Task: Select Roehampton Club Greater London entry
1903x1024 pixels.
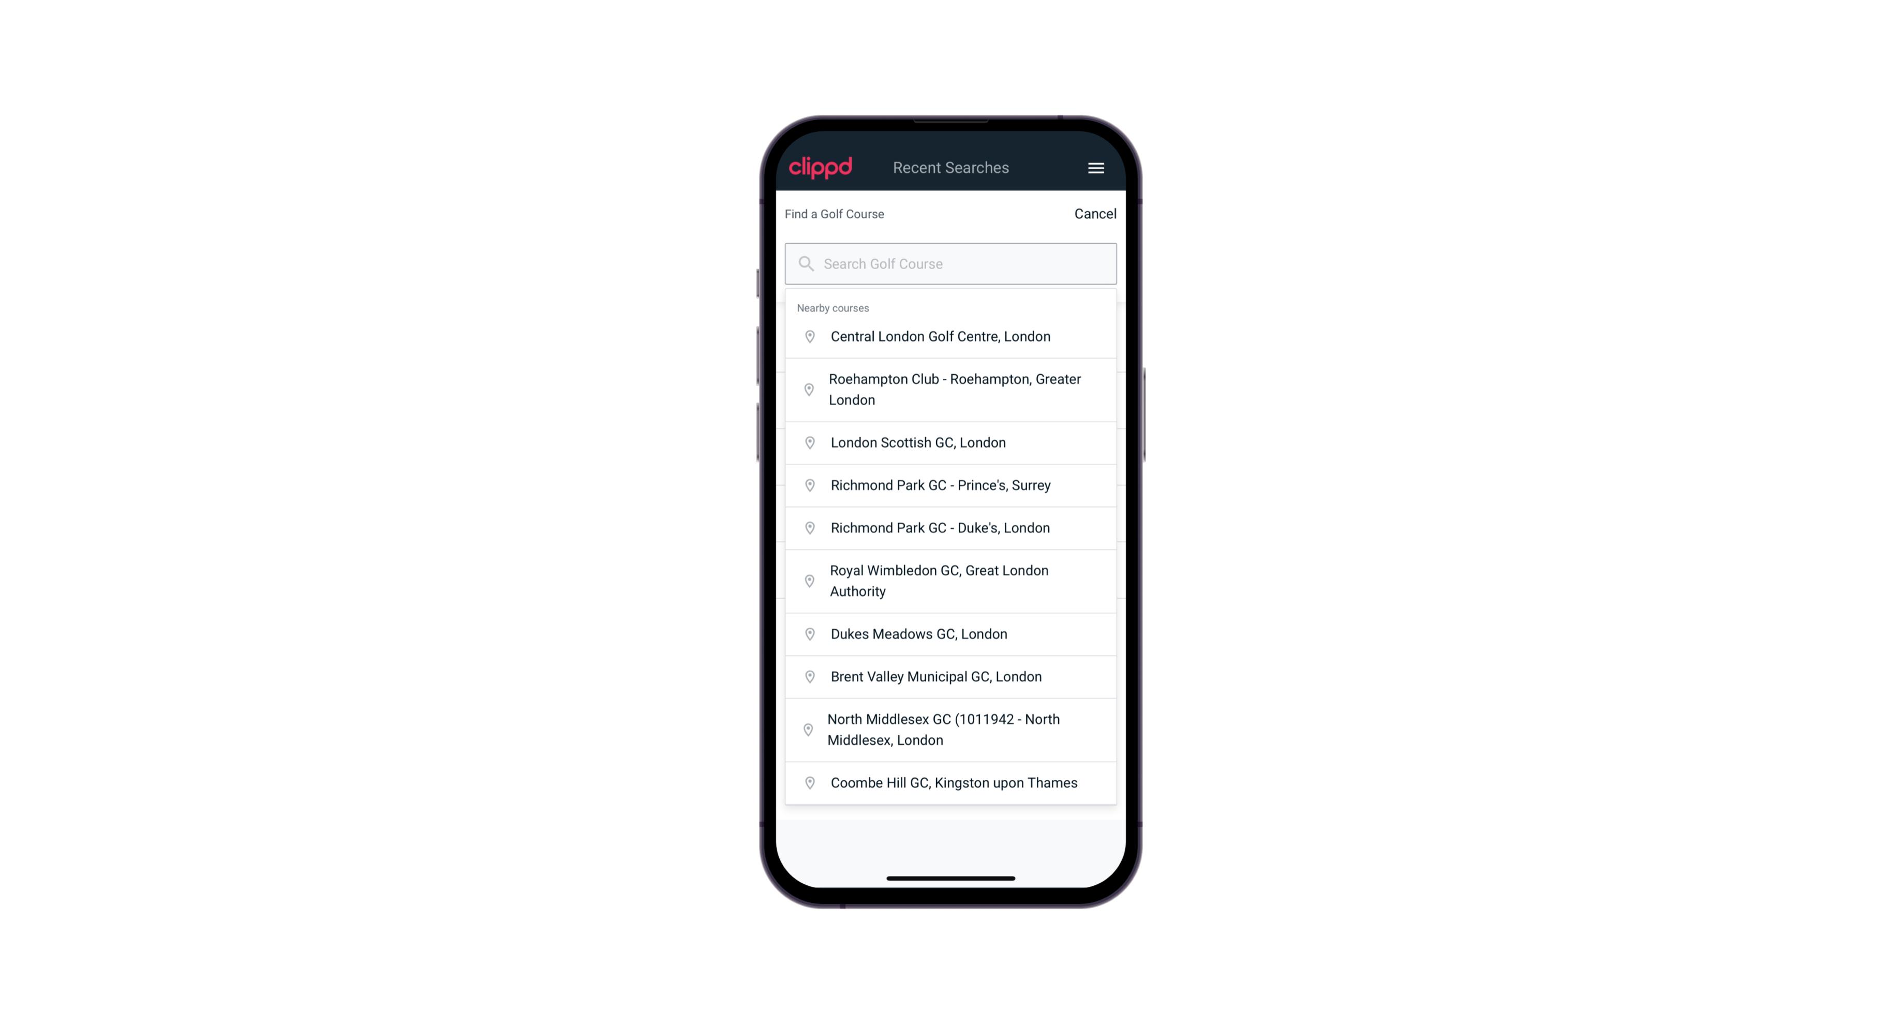Action: [x=950, y=390]
